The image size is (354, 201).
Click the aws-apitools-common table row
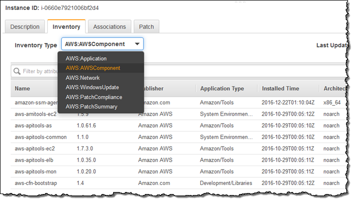coord(178,137)
